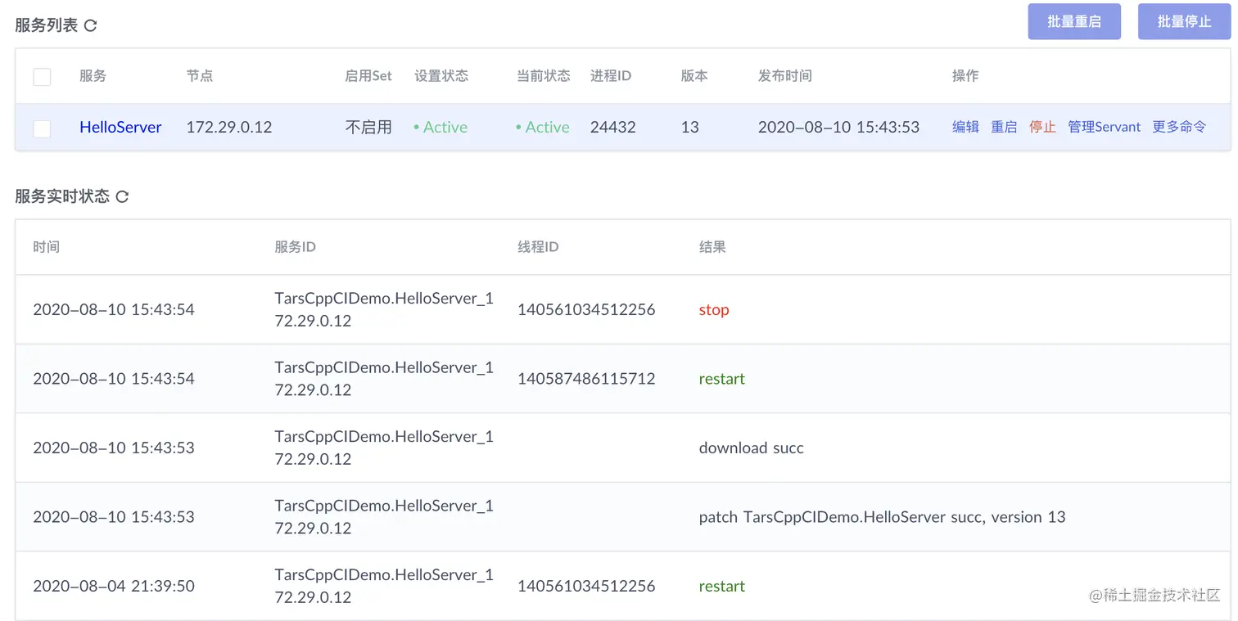Open the HelloServer service link
This screenshot has height=621, width=1238.
click(120, 127)
